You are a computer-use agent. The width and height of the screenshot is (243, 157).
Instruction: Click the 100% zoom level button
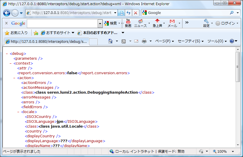[x=220, y=151]
